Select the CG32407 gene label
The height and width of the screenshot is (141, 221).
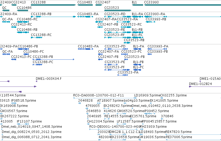coord(103,2)
